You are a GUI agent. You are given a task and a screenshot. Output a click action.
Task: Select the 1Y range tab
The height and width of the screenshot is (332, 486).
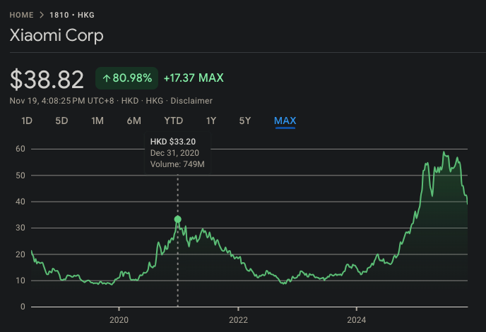(211, 121)
